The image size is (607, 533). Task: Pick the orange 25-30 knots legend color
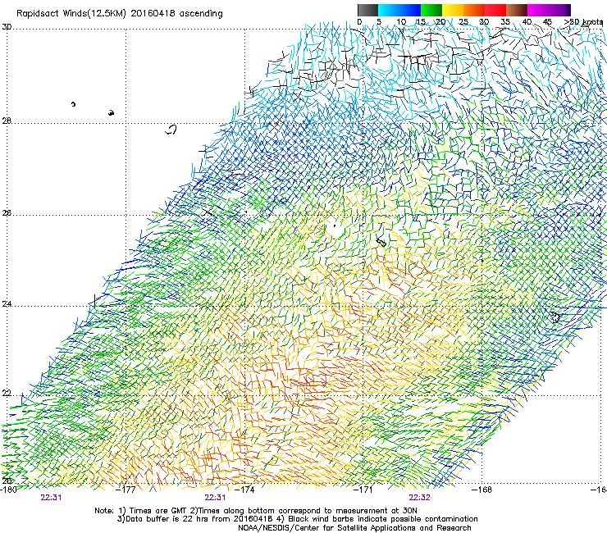tap(474, 10)
